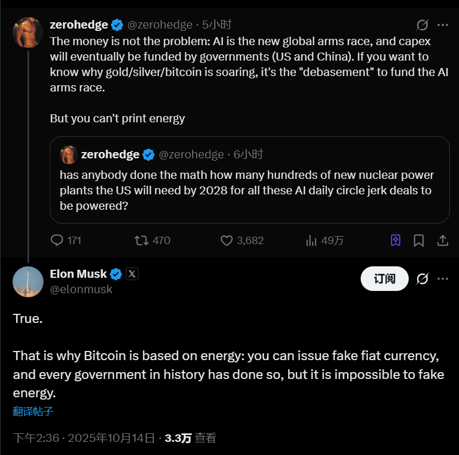
Task: Open the post timestamp 下午2:36 link
Action: pos(36,438)
